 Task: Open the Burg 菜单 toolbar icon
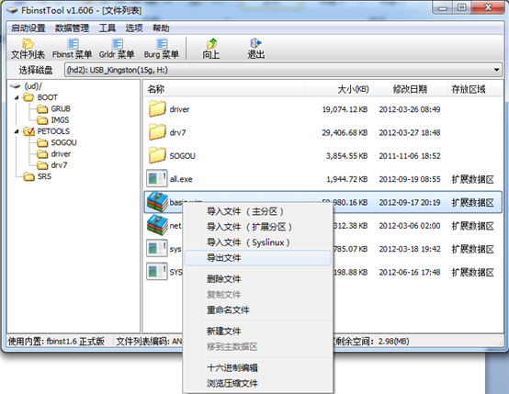pos(162,49)
